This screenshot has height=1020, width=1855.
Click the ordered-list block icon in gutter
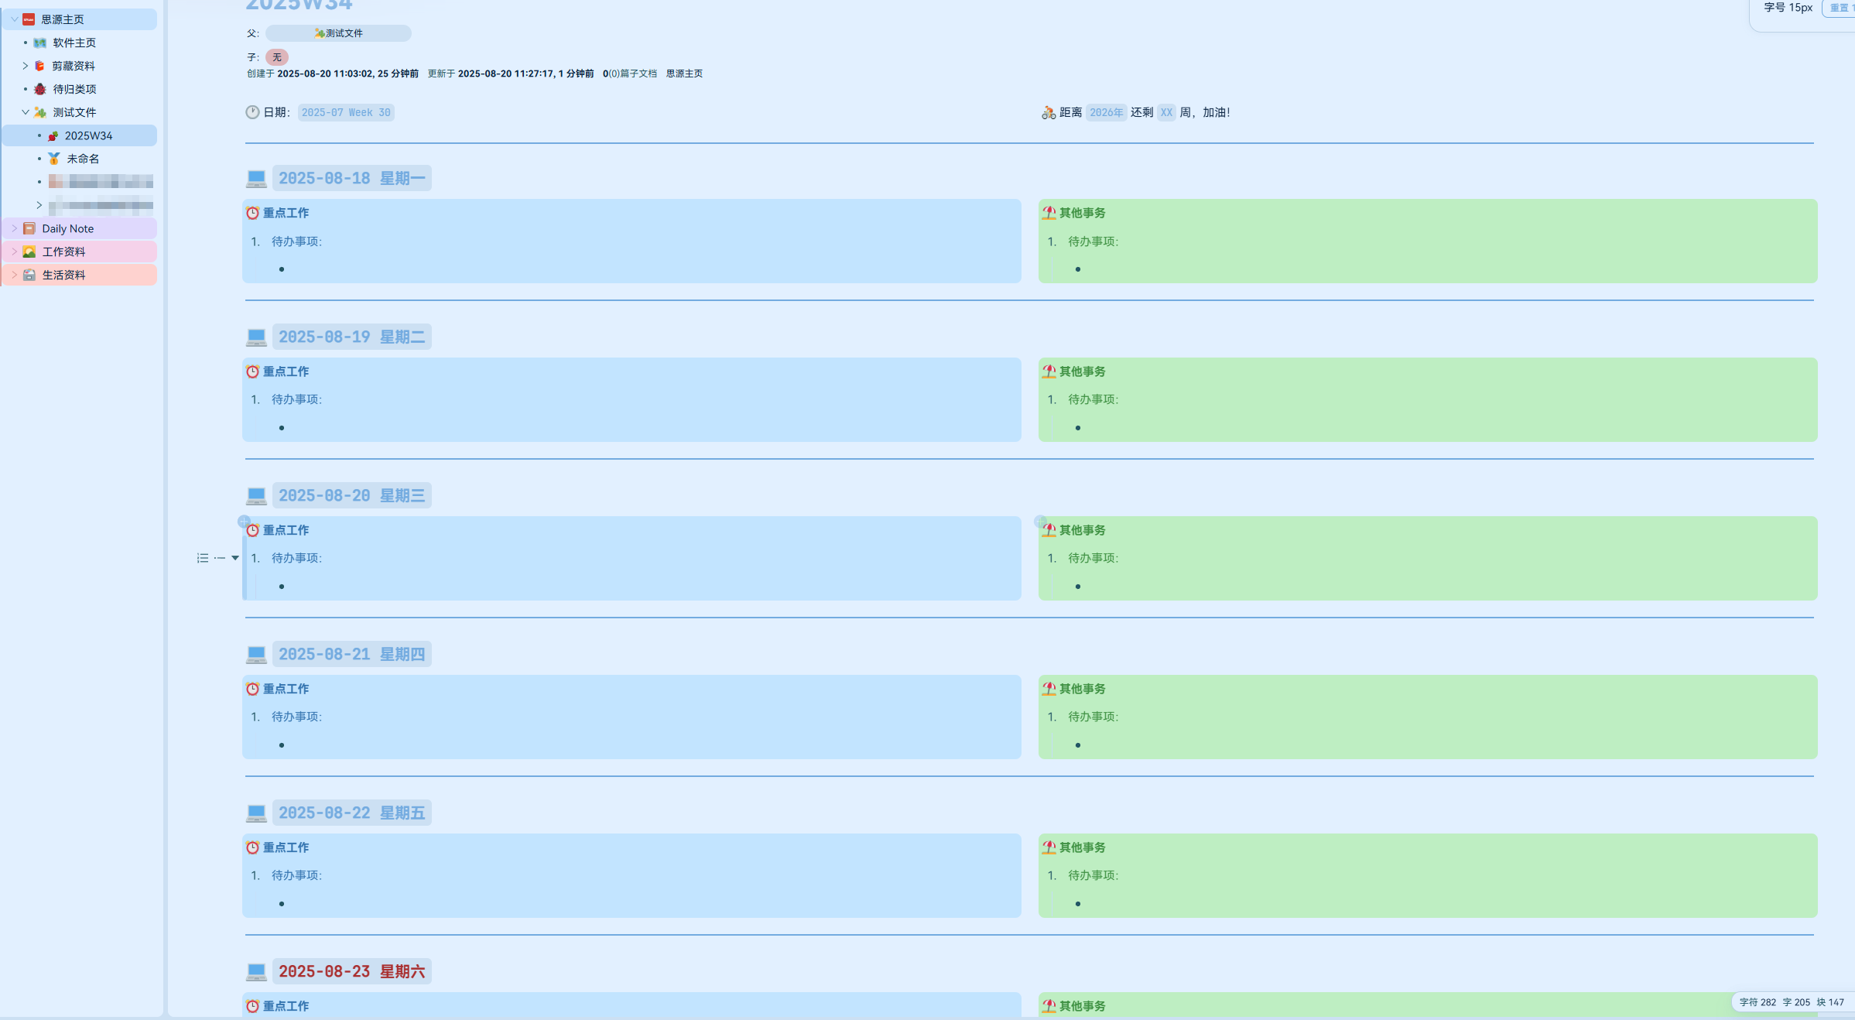coord(203,558)
